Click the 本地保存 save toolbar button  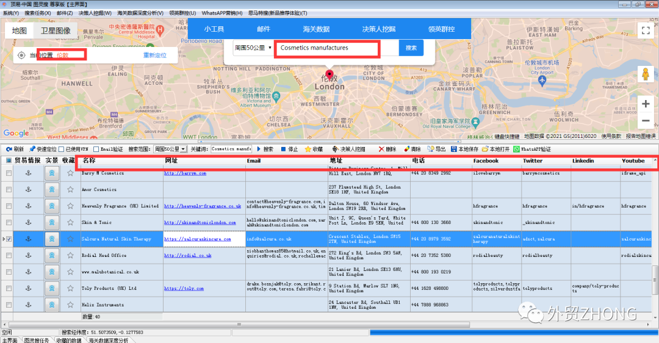click(x=464, y=149)
